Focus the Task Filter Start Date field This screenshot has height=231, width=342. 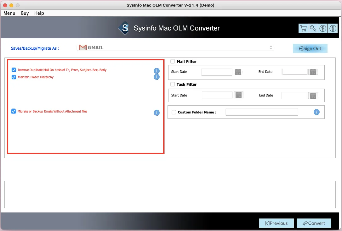pos(217,95)
